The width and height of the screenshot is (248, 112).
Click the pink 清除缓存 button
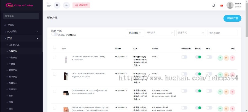(81, 5)
